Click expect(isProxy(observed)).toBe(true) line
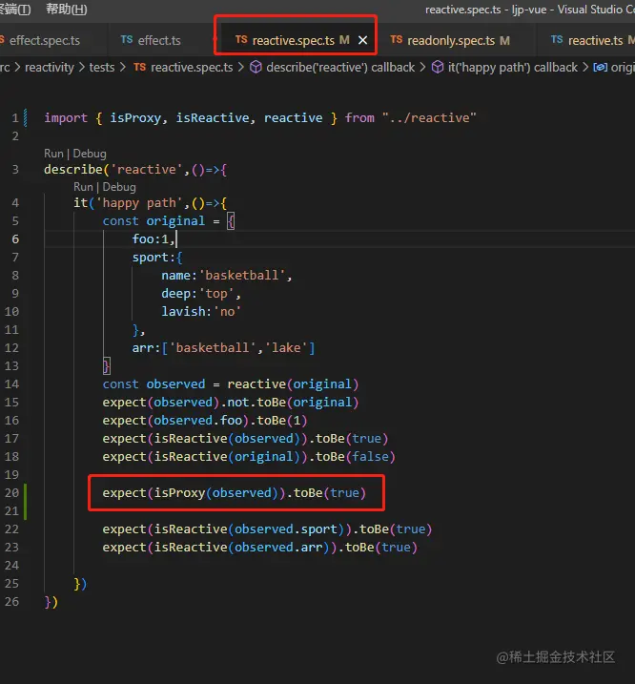Screen dimensions: 635x684 click(x=235, y=493)
